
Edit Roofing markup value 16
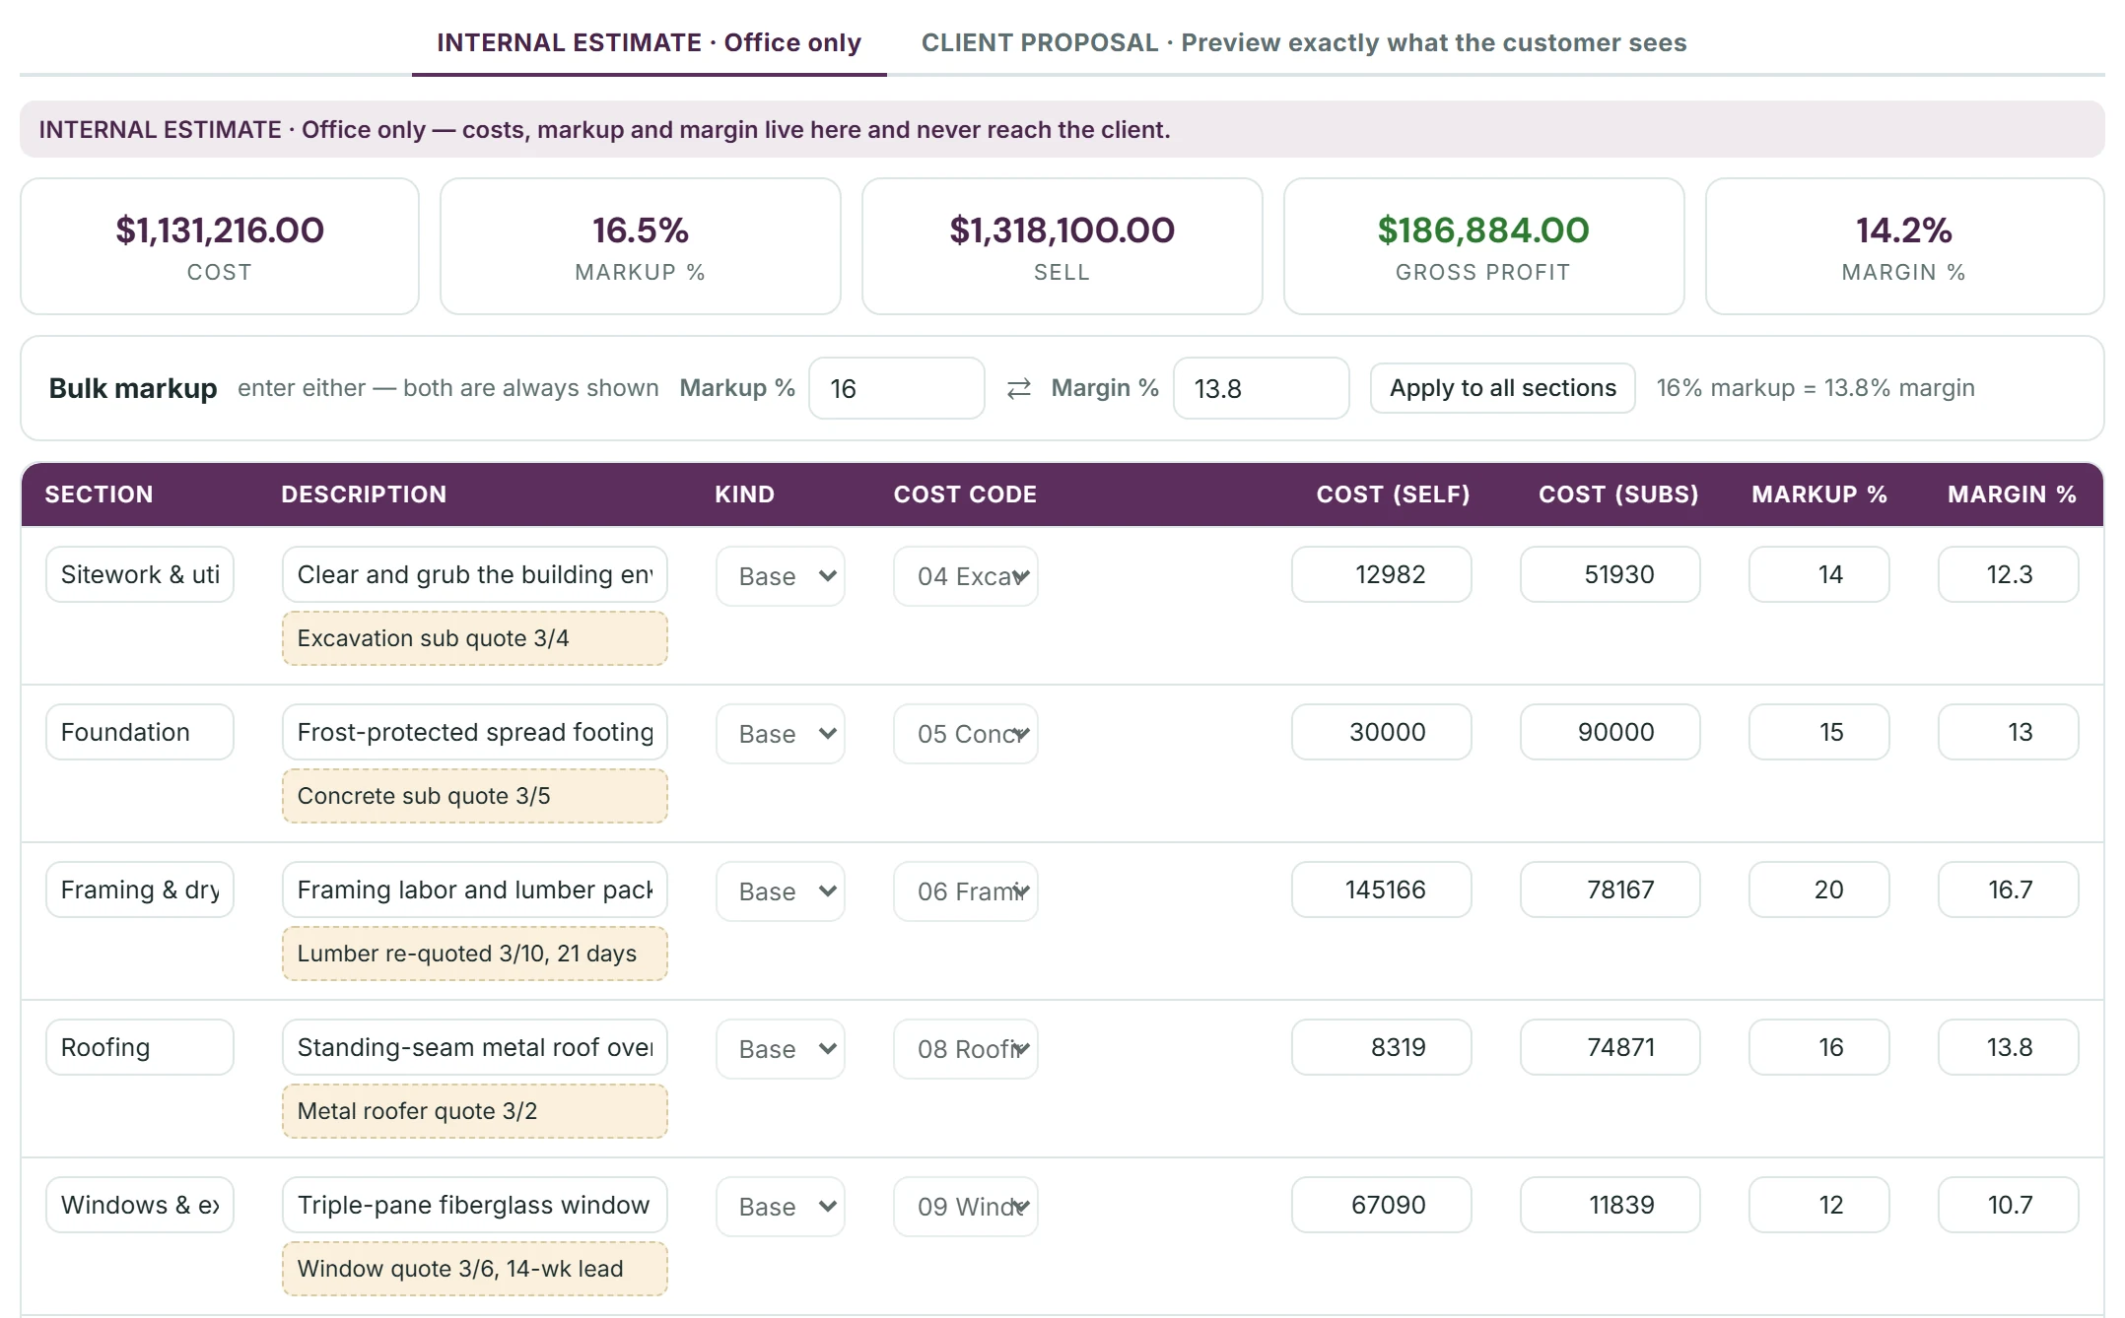point(1819,1047)
